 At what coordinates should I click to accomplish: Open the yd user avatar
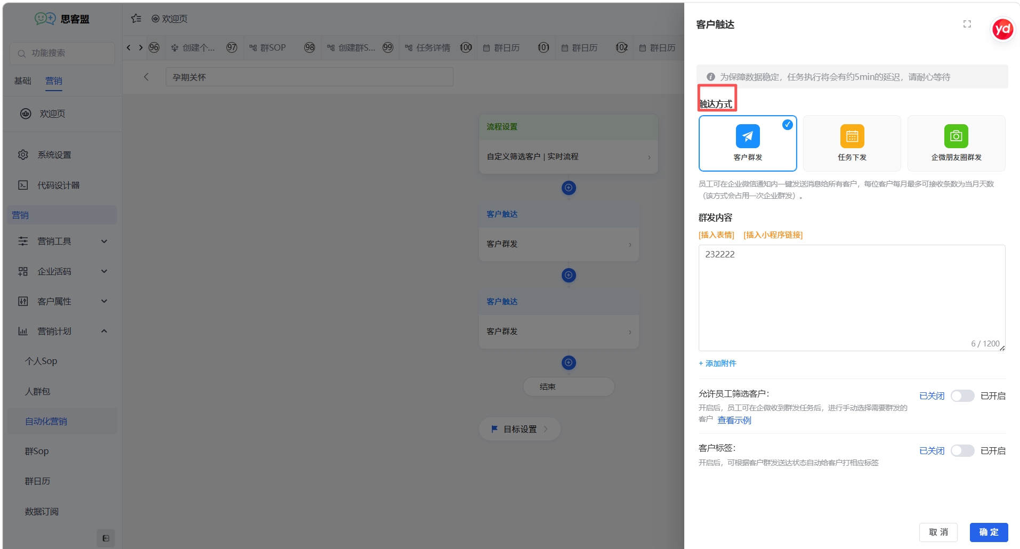coord(1002,29)
